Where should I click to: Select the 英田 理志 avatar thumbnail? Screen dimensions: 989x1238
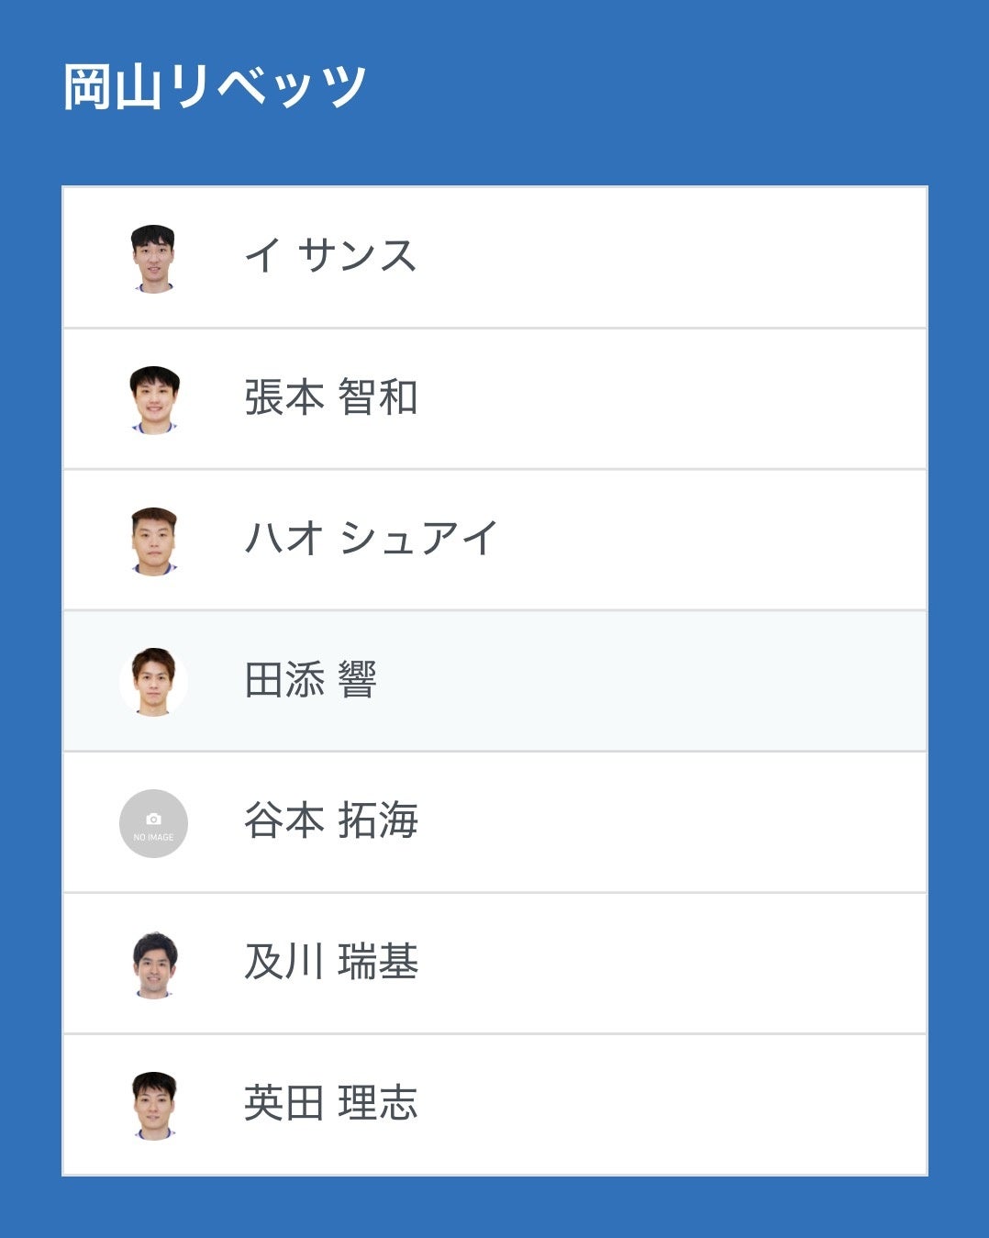pos(153,1106)
